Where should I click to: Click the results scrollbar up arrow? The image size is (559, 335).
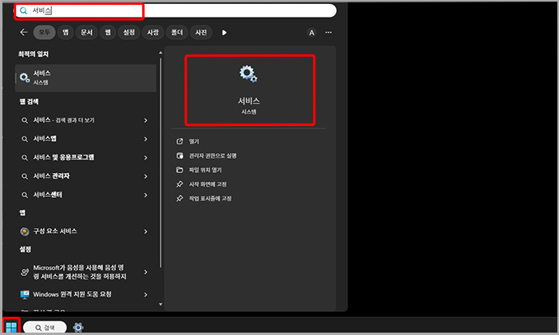pyautogui.click(x=161, y=53)
